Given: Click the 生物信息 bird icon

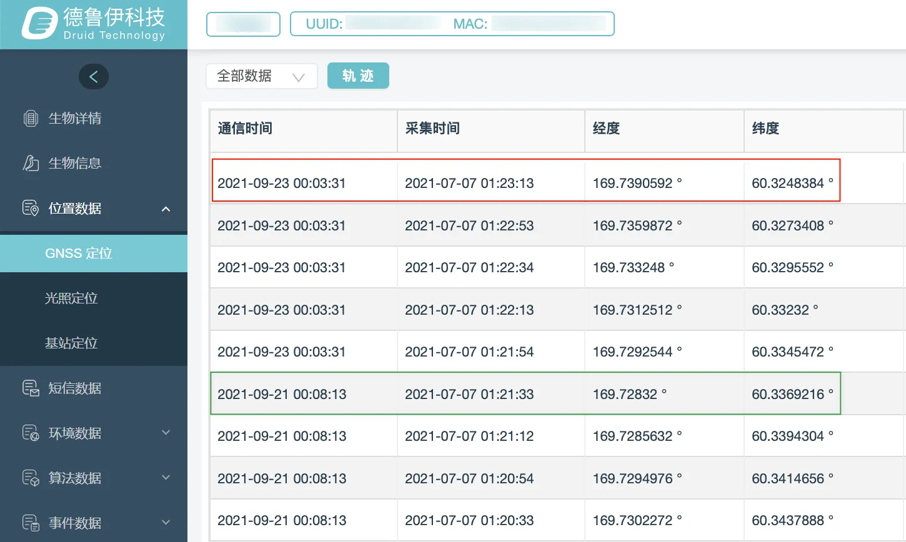Looking at the screenshot, I should tap(31, 163).
